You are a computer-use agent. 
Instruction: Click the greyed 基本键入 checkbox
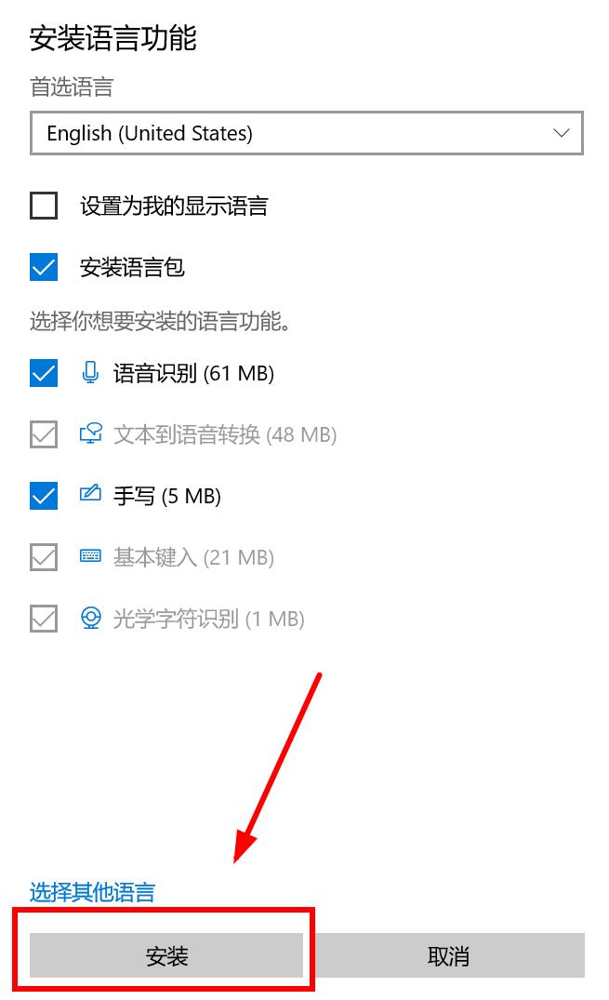click(x=44, y=557)
